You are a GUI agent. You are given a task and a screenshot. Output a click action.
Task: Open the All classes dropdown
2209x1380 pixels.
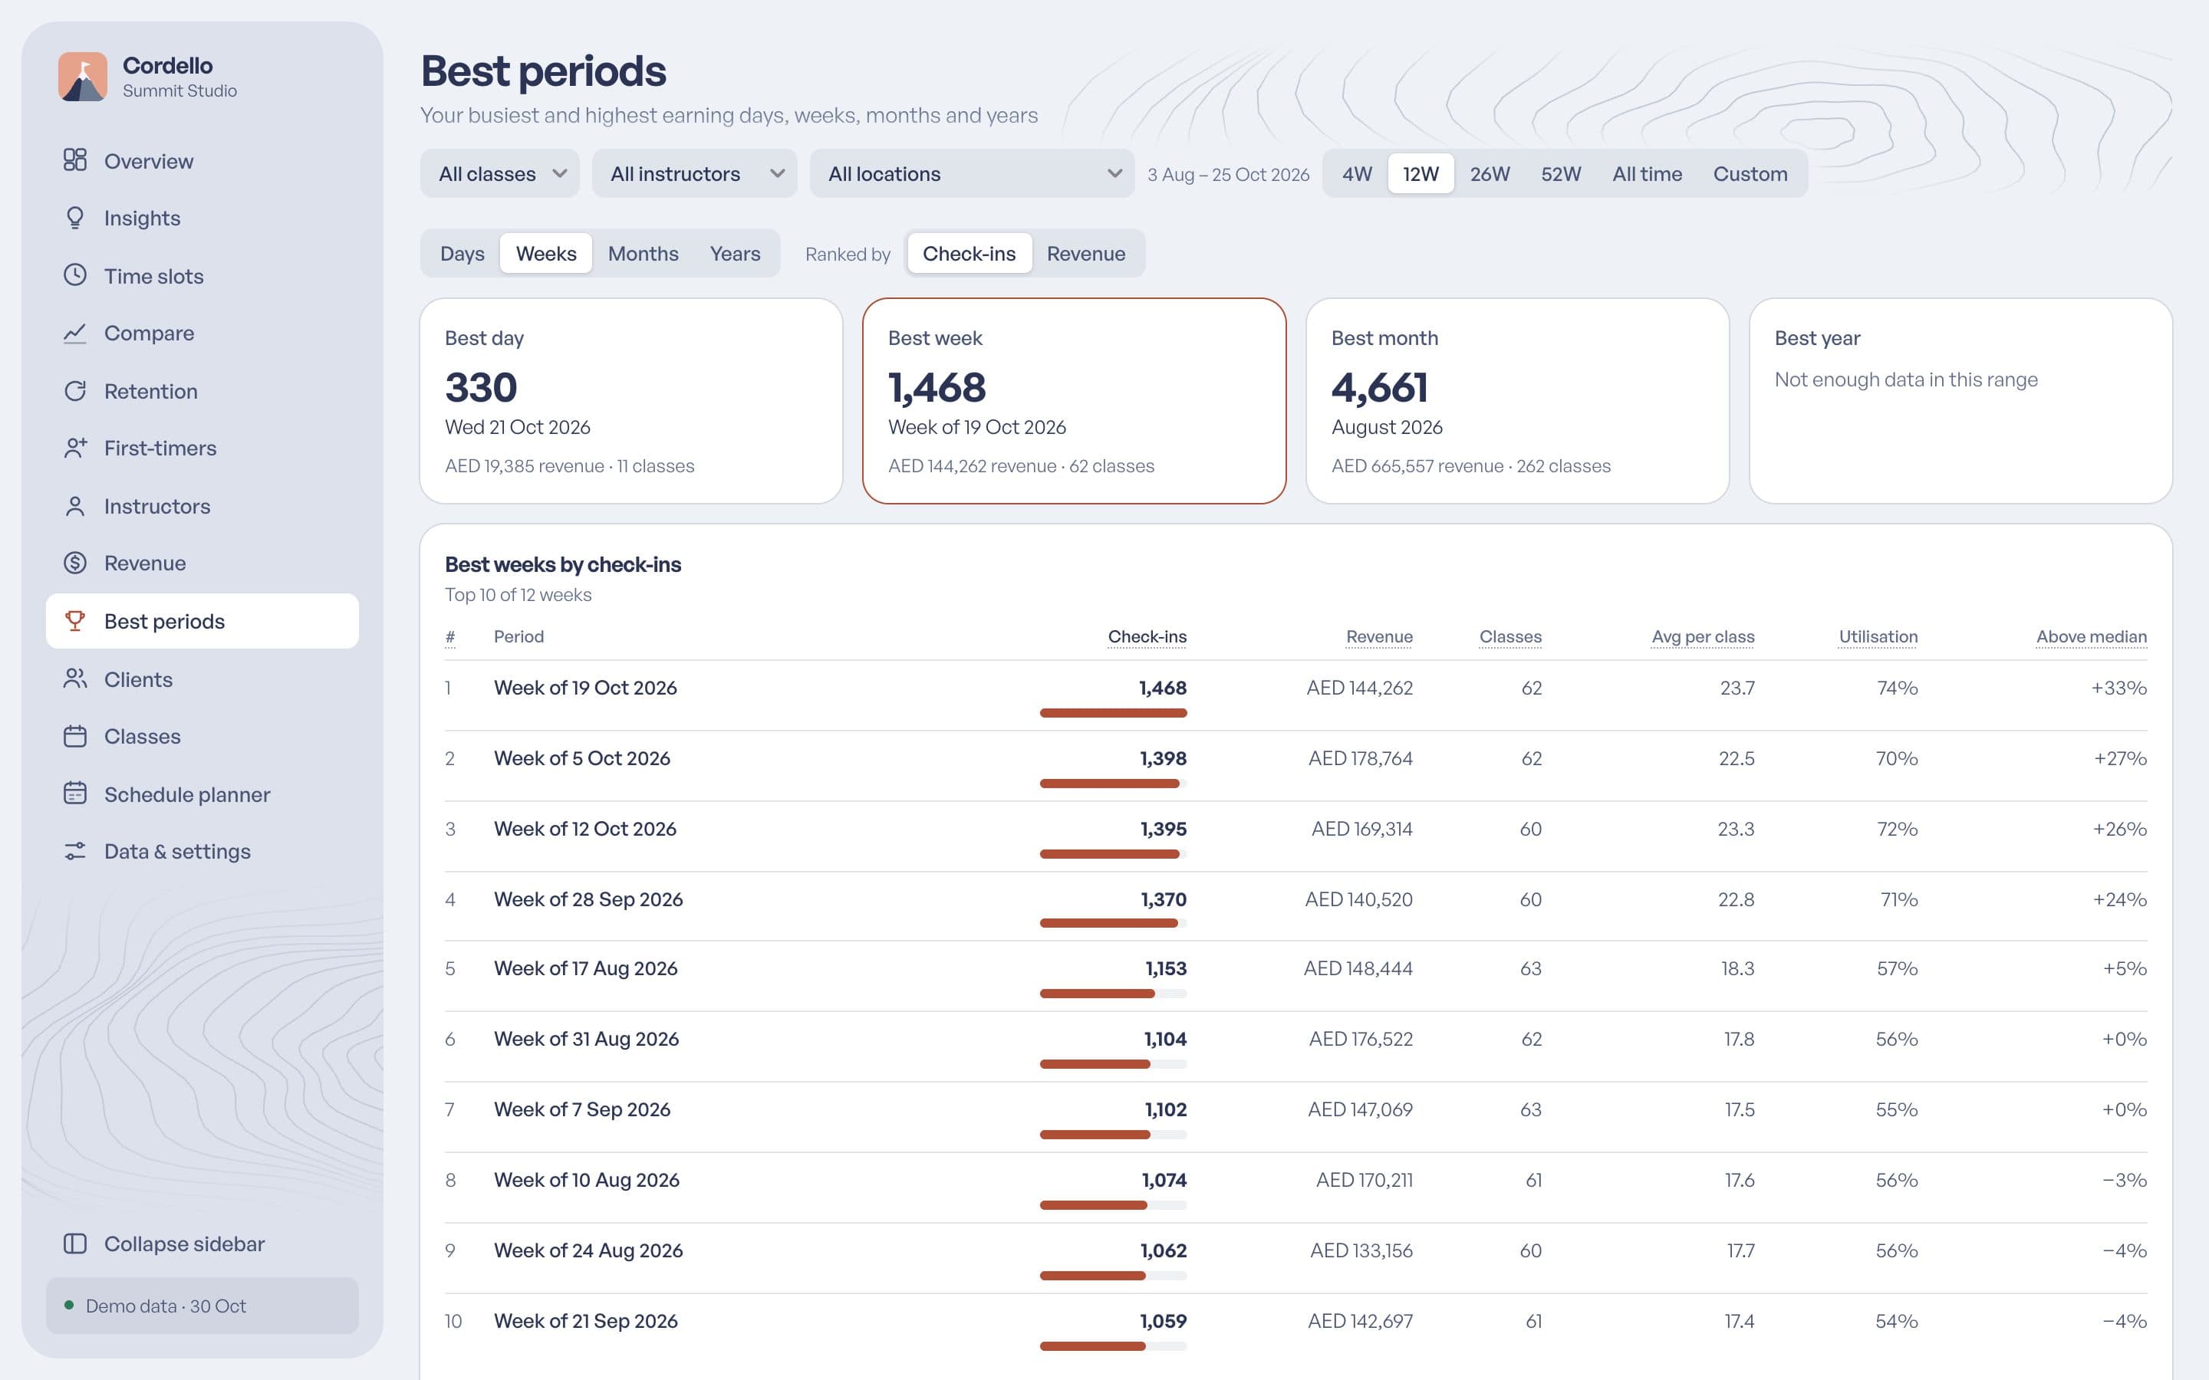499,173
